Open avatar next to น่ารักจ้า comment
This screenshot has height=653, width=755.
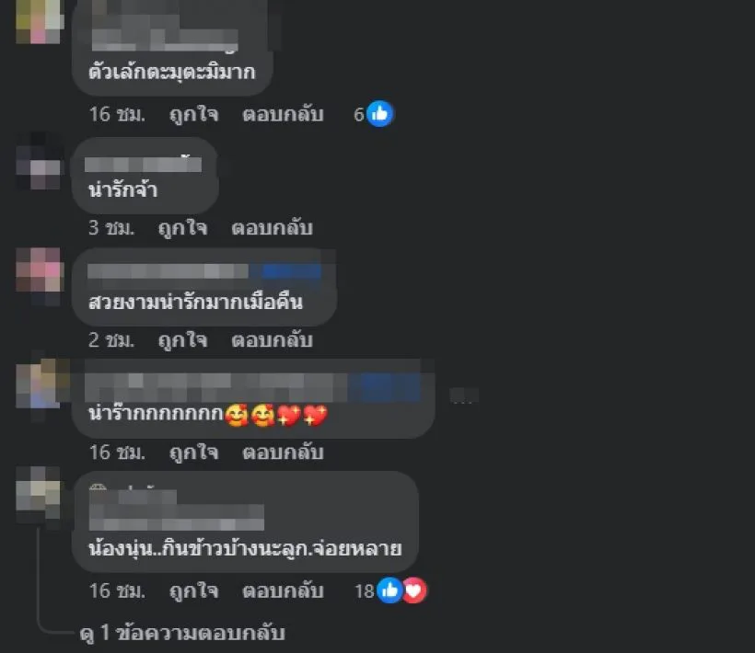click(x=40, y=161)
